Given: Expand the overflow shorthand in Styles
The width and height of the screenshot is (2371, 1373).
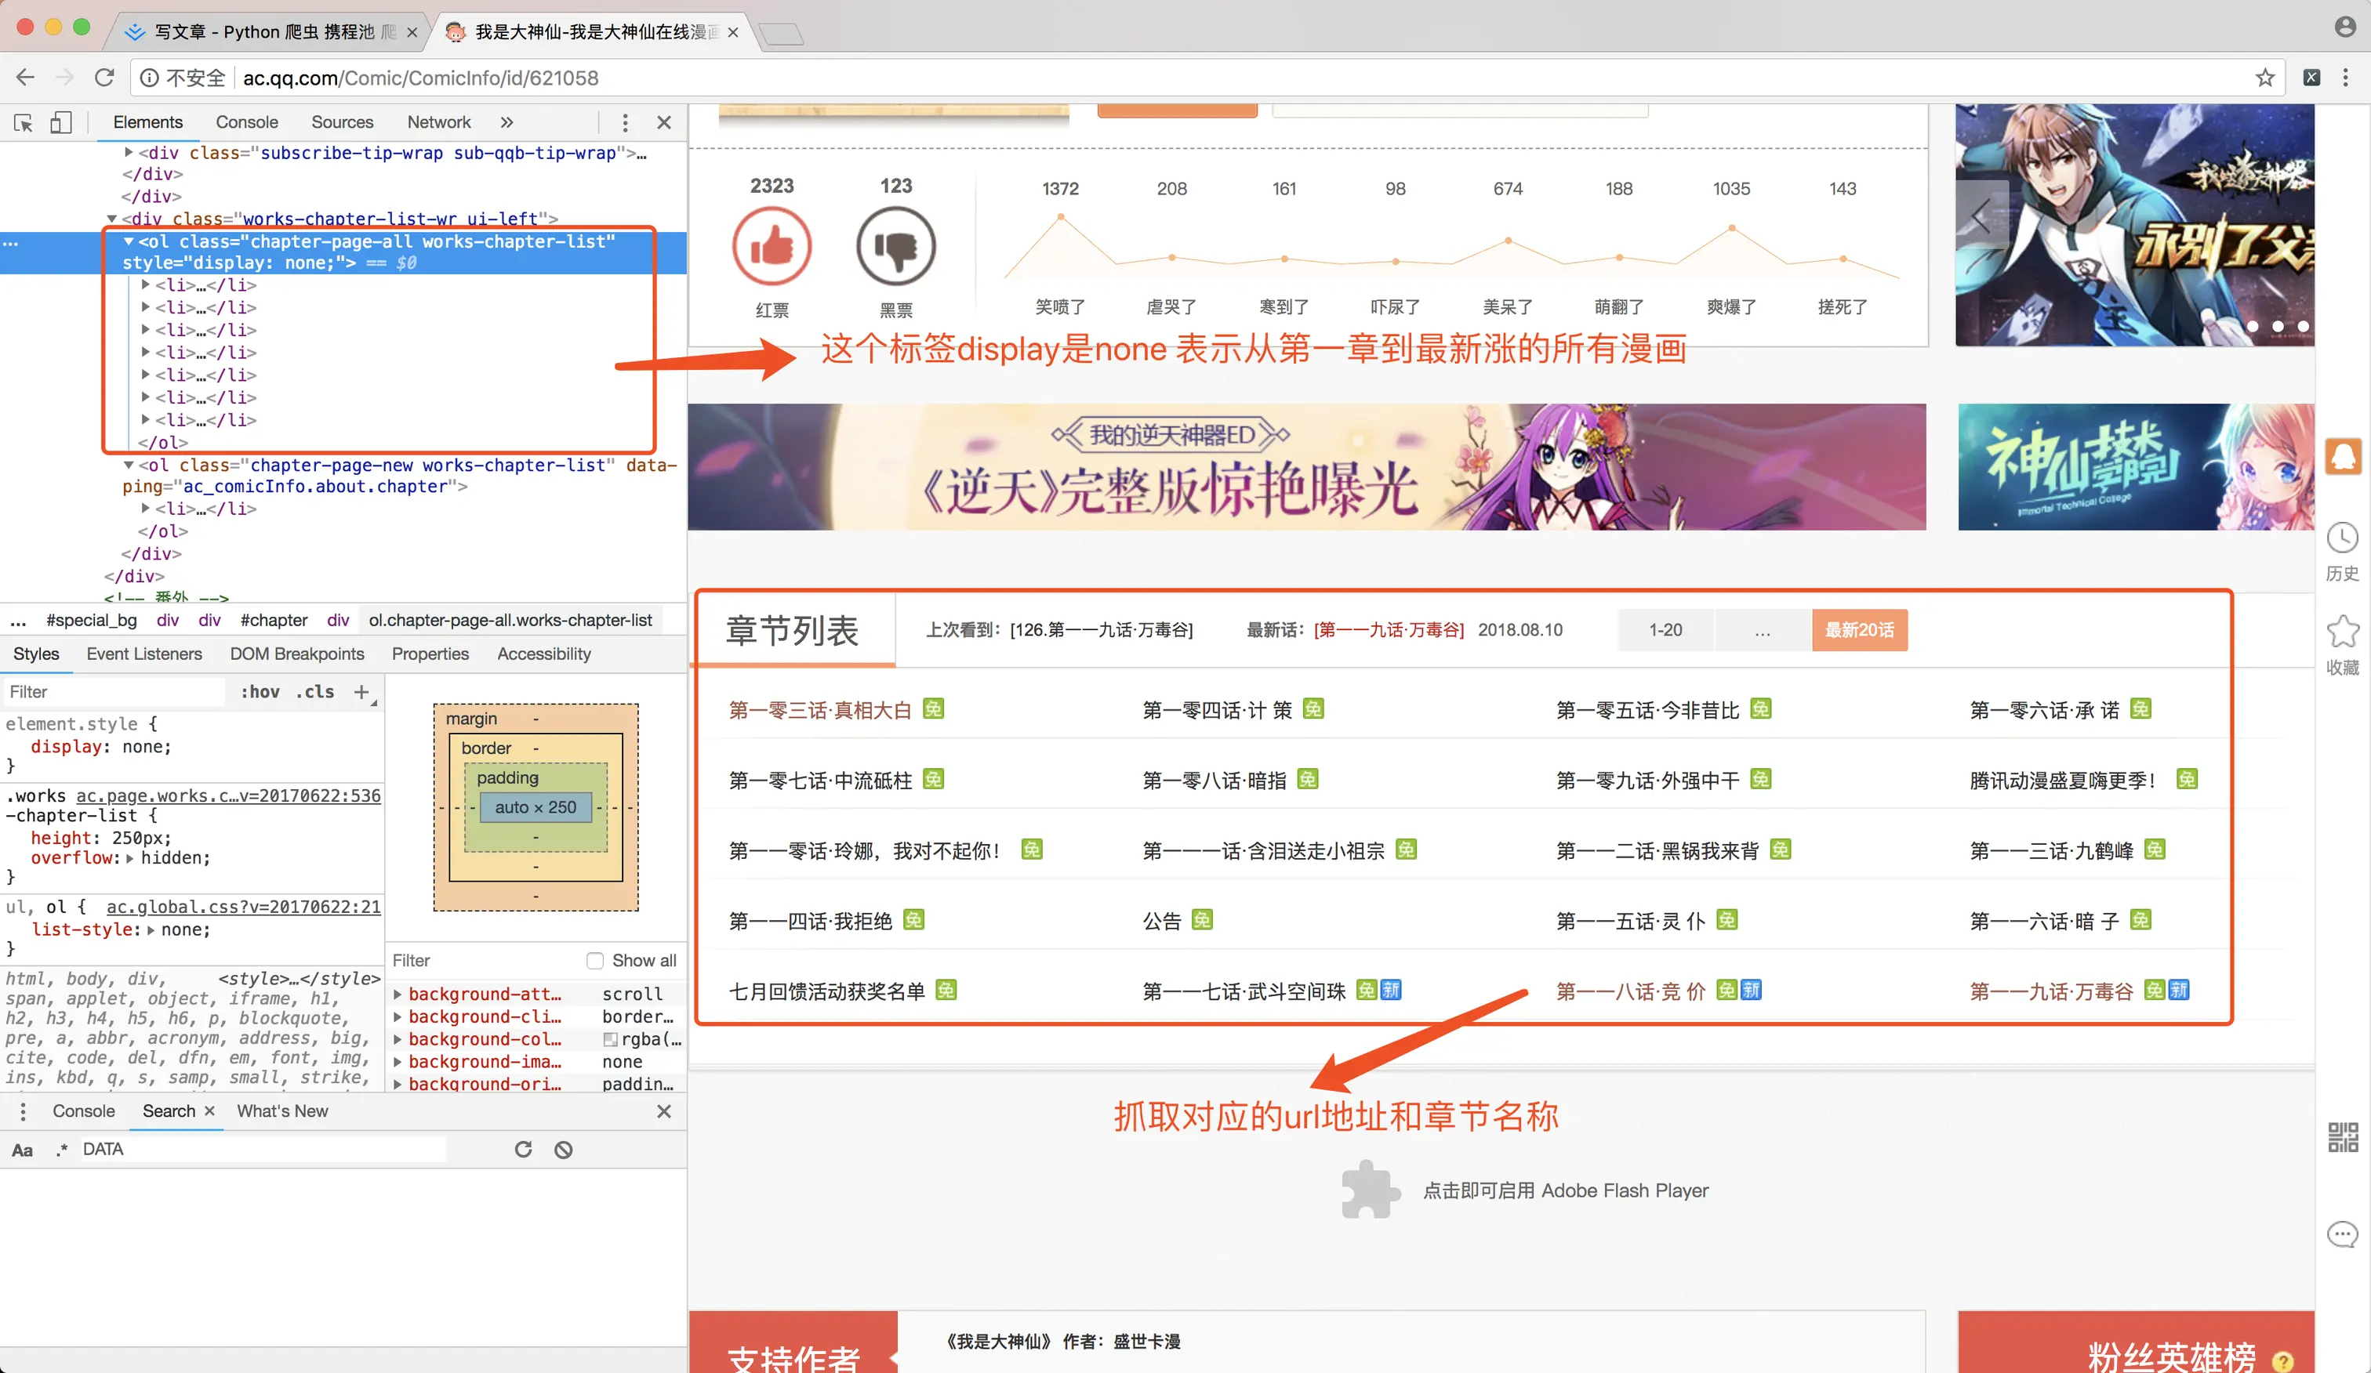Looking at the screenshot, I should (x=130, y=857).
